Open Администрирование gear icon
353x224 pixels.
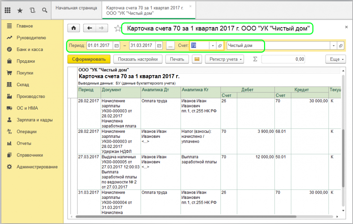pyautogui.click(x=9, y=167)
